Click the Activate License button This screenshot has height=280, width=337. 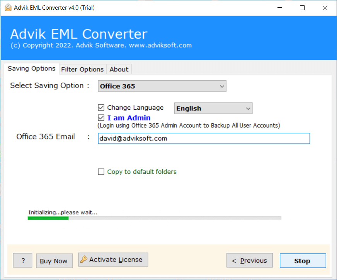tap(113, 260)
